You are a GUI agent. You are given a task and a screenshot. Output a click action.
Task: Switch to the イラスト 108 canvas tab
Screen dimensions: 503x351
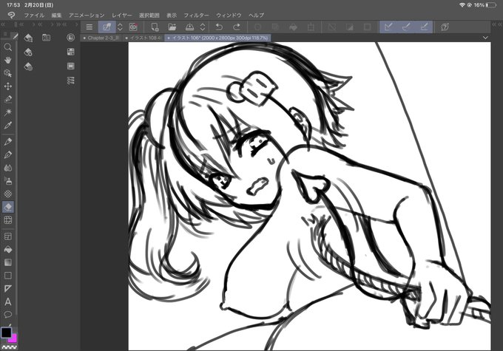pos(144,38)
